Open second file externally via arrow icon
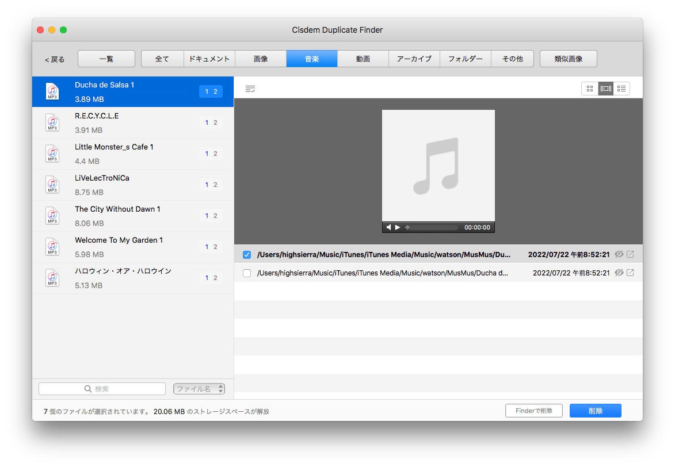The image size is (675, 467). pyautogui.click(x=630, y=273)
